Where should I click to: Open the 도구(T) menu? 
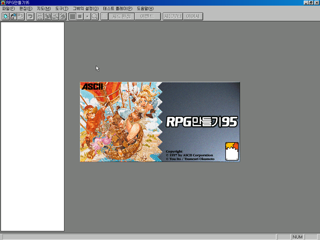(x=62, y=8)
